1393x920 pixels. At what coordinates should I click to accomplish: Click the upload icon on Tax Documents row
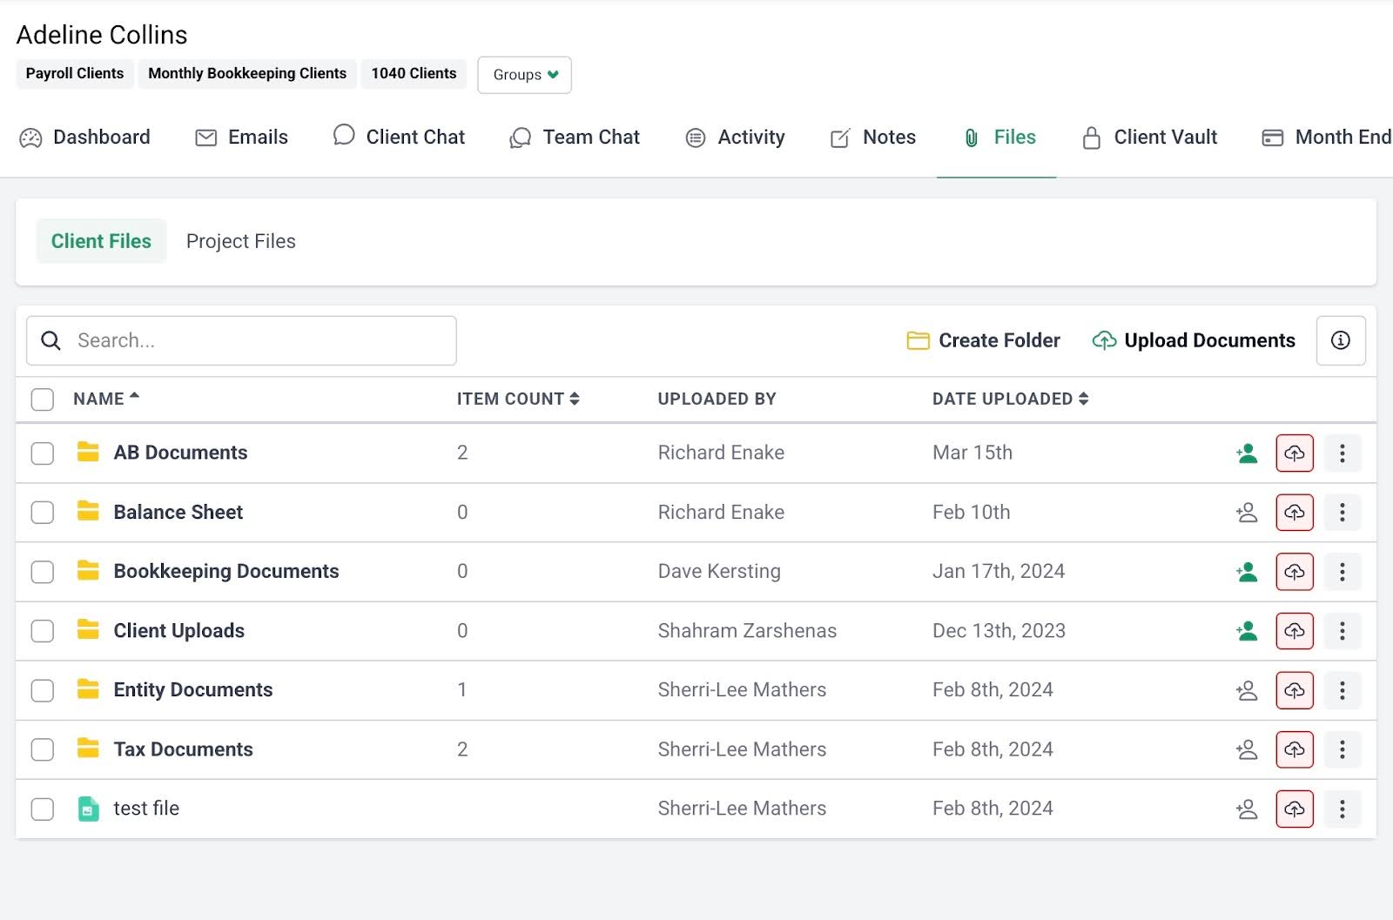pos(1294,749)
